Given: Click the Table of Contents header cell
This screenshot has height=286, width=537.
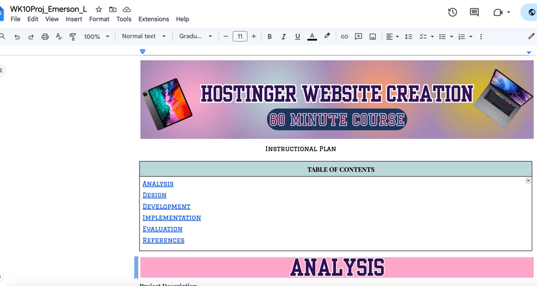Looking at the screenshot, I should [x=336, y=169].
